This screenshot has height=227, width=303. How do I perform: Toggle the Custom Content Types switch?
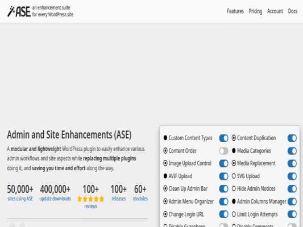[x=223, y=138]
